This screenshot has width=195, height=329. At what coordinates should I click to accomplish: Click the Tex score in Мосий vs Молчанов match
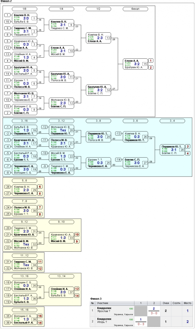pyautogui.click(x=26, y=244)
